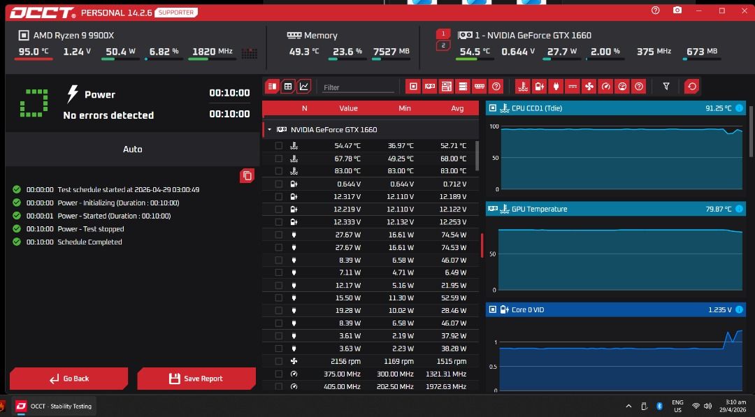Click the funnel filter icon

pyautogui.click(x=666, y=87)
